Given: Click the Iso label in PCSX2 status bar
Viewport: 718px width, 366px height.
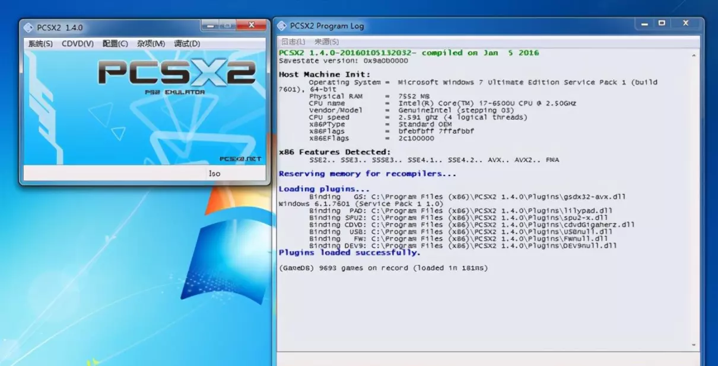Looking at the screenshot, I should 214,174.
